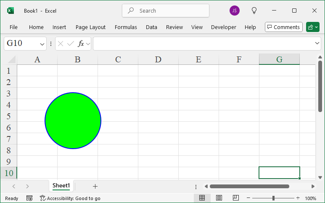Expand the formula bar
Image resolution: width=325 pixels, height=203 pixels.
click(317, 43)
